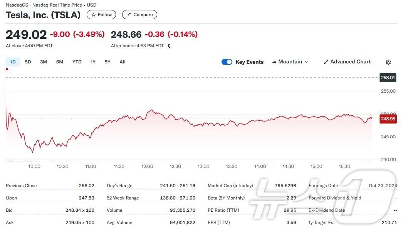This screenshot has height=231, width=403.
Task: Click the Advanced Chart expand arrows icon
Action: (x=326, y=62)
